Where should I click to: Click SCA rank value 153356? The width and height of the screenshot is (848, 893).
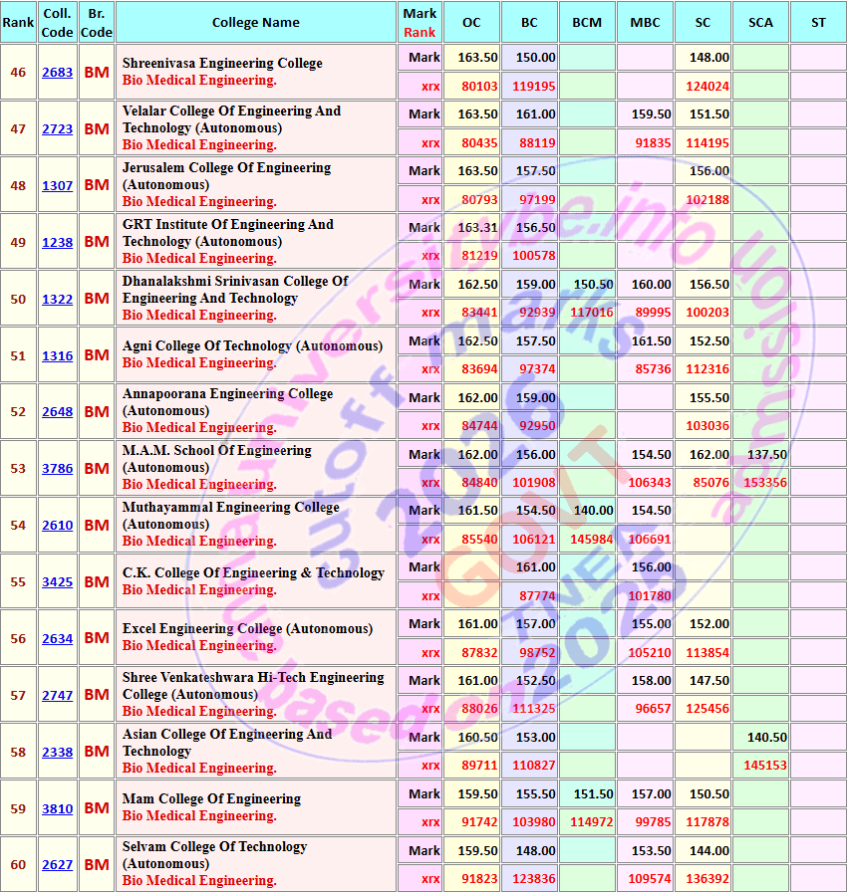[x=765, y=483]
